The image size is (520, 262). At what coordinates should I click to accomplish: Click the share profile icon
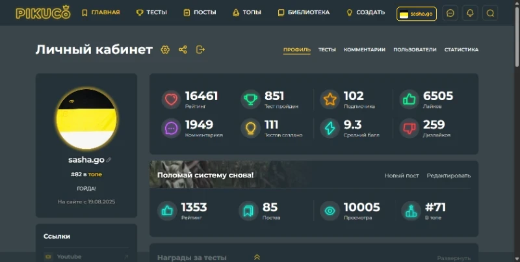pyautogui.click(x=183, y=50)
